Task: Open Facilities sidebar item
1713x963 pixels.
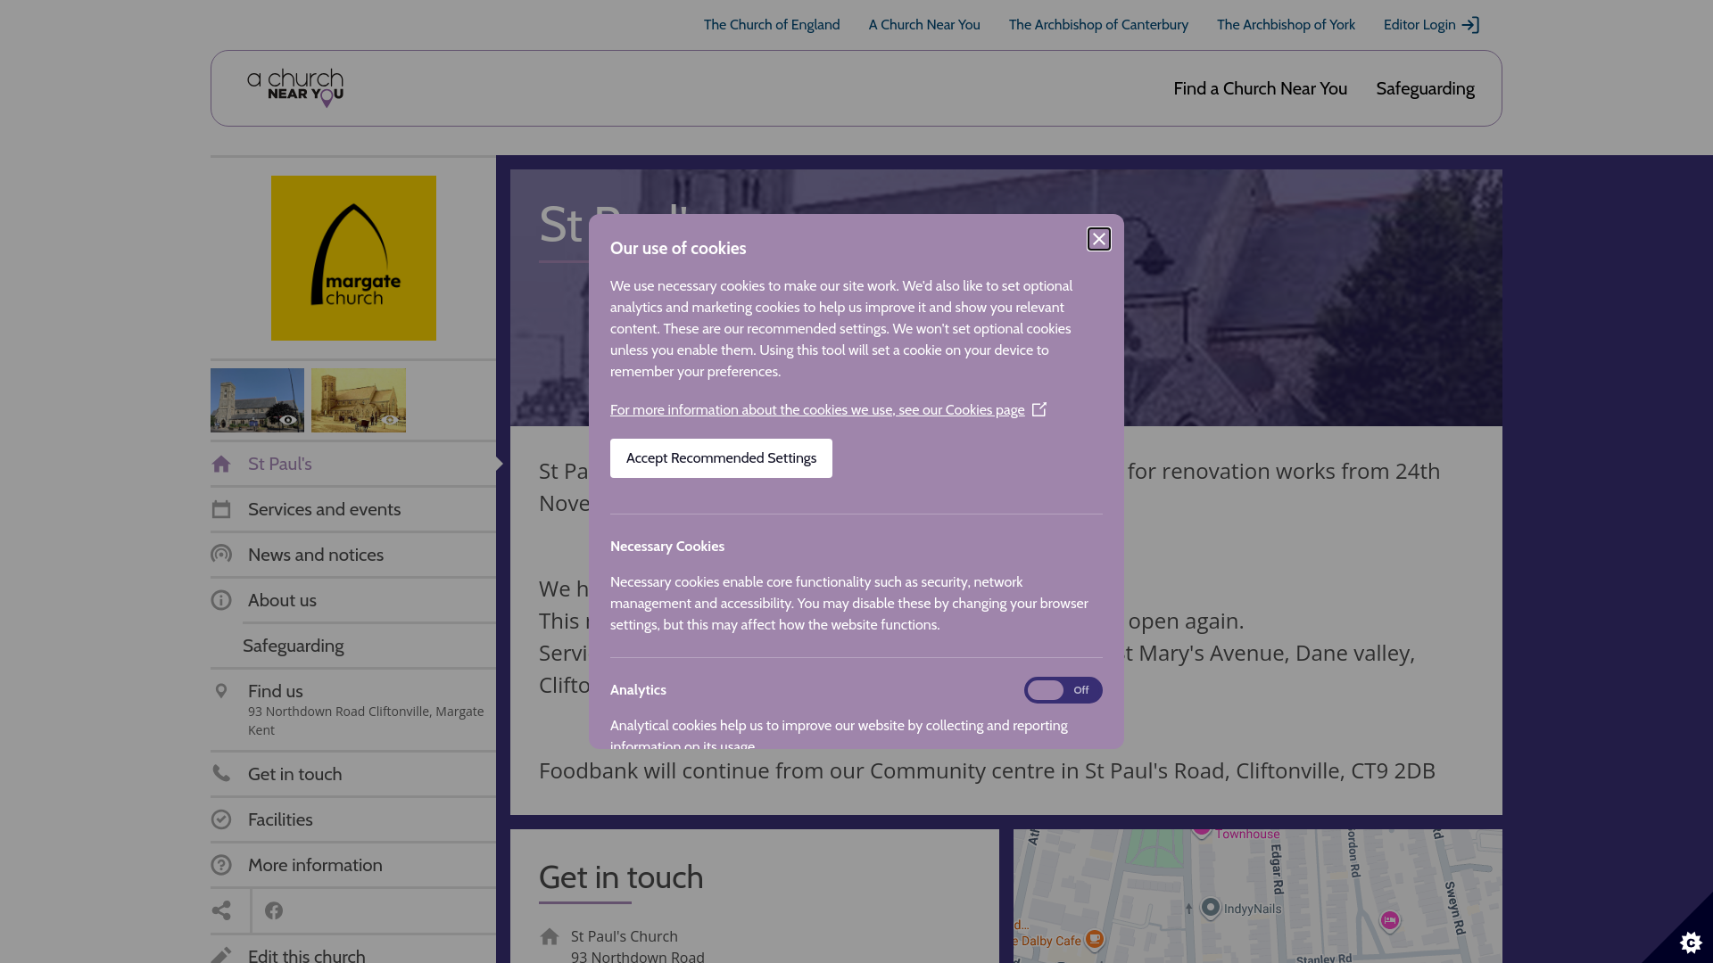Action: coord(353,819)
